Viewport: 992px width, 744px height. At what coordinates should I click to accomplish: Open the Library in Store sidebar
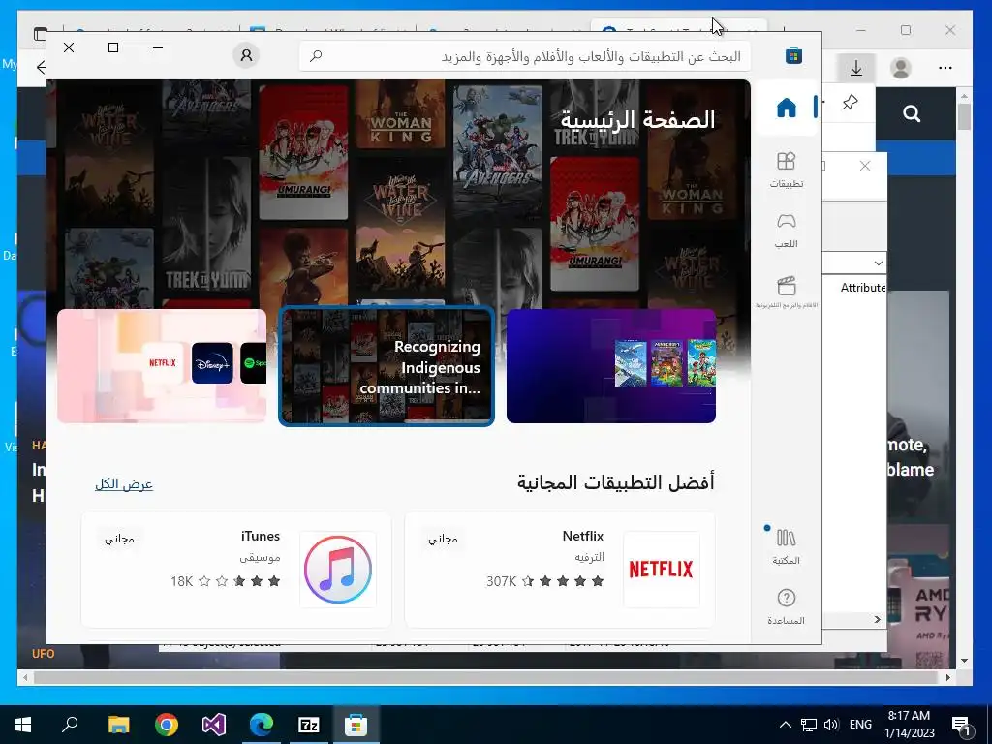(x=787, y=546)
